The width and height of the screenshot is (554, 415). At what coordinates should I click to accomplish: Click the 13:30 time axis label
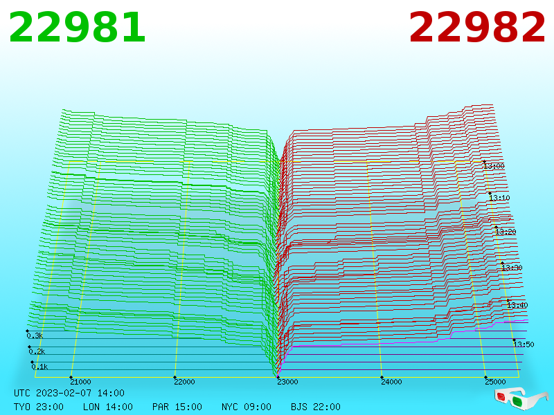click(512, 268)
